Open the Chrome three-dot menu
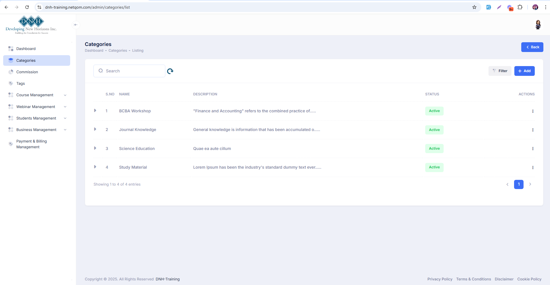 pos(545,7)
